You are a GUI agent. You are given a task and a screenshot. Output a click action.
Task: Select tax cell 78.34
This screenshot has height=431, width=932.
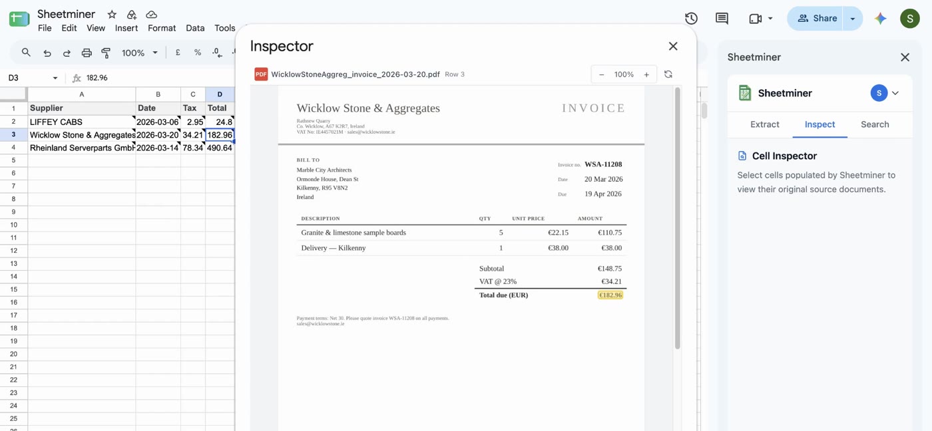[x=193, y=148]
